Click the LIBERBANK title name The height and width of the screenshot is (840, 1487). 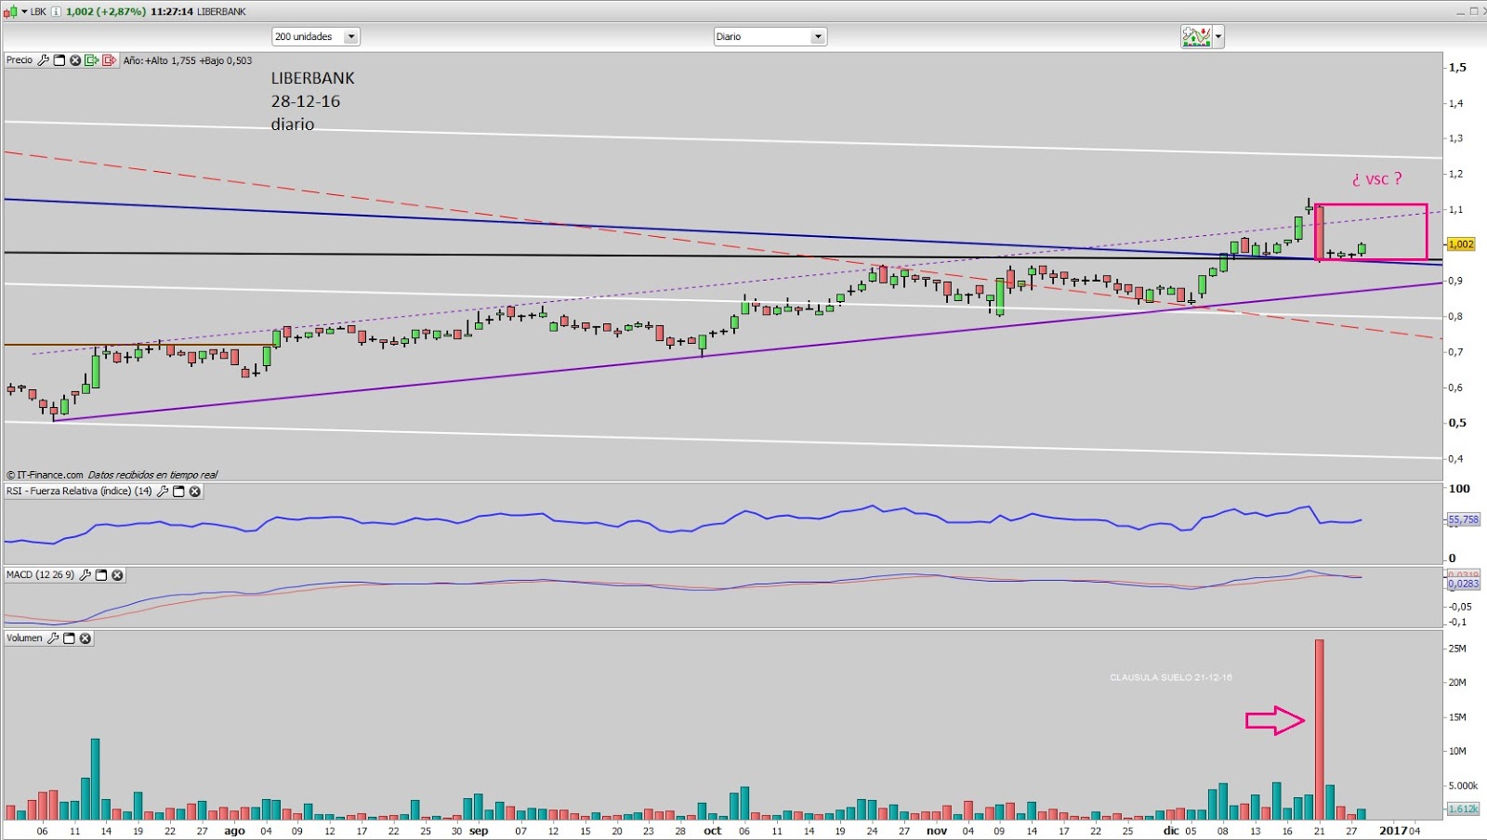(221, 12)
